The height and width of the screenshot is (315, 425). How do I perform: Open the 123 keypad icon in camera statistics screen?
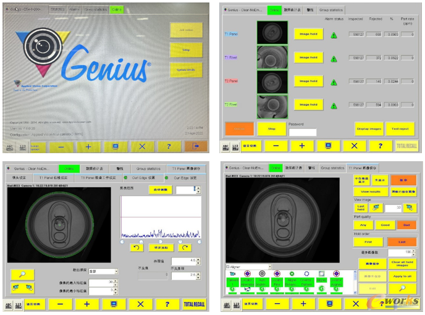click(x=235, y=147)
